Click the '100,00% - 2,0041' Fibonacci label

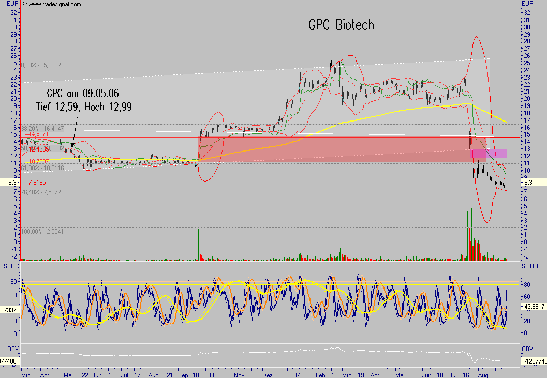(42, 232)
